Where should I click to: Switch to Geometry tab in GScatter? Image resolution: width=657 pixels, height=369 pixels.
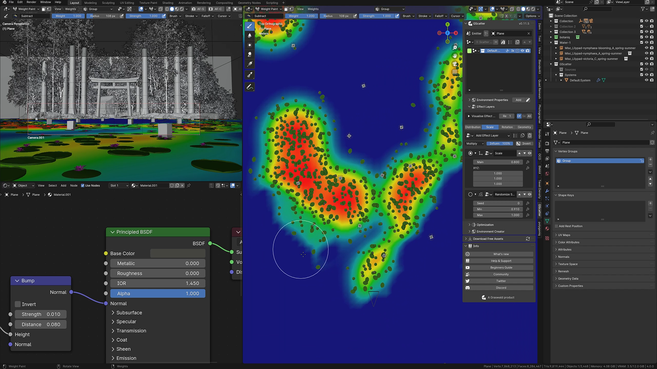tap(524, 127)
